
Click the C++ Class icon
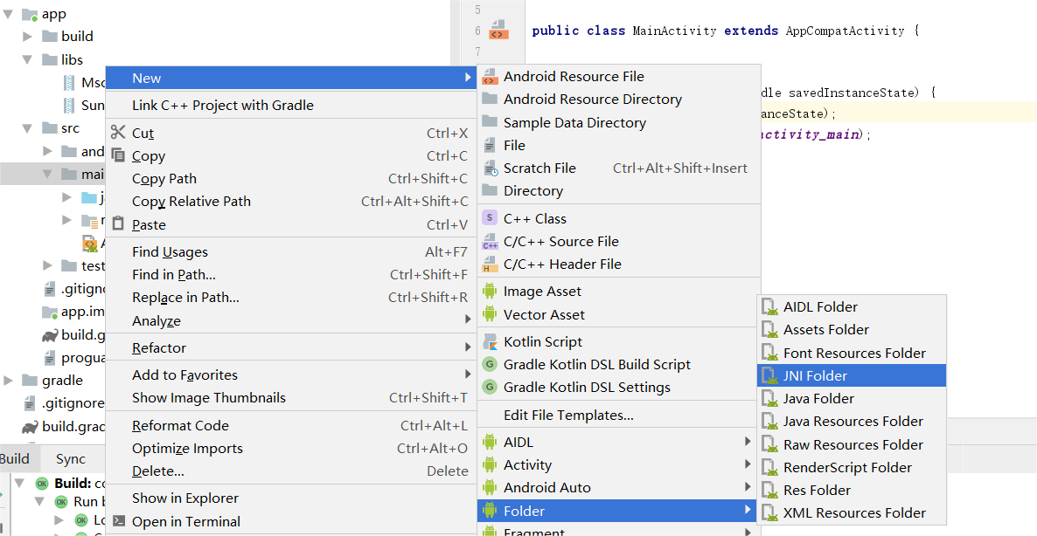pyautogui.click(x=490, y=218)
